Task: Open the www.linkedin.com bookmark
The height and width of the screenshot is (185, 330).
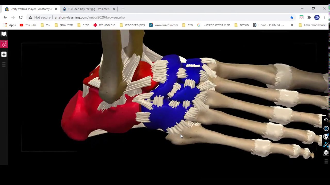Action: point(163,25)
